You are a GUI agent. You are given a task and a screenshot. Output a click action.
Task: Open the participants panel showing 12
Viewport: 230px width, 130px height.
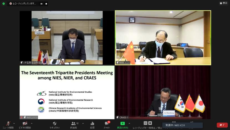(73, 125)
